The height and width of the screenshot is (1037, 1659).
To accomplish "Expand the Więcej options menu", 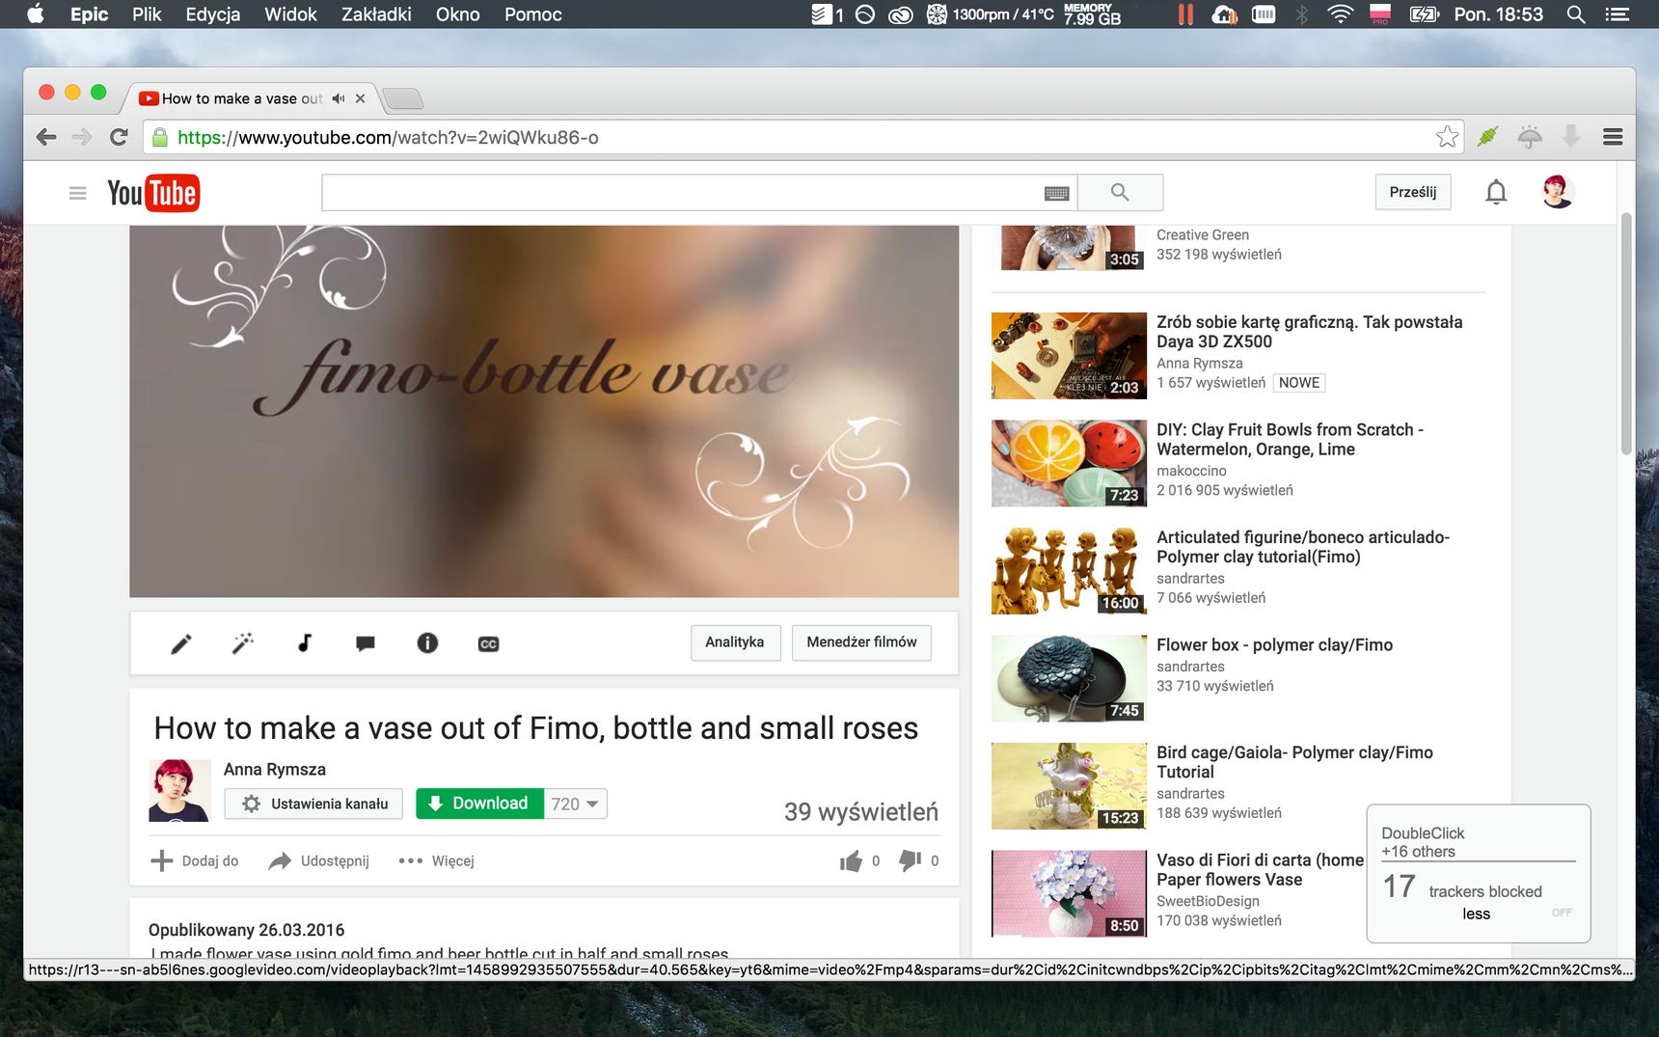I will click(x=436, y=860).
